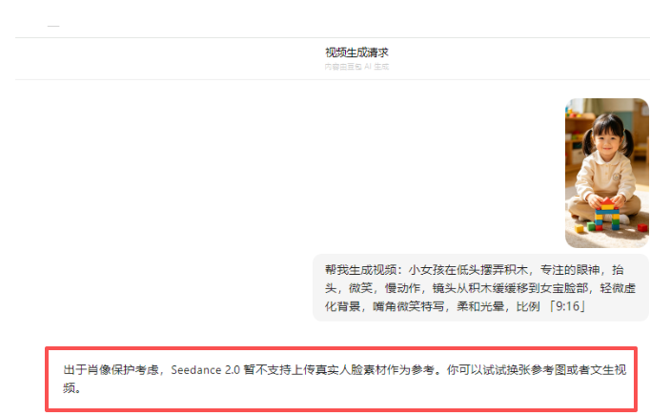Click the user prompt bubble starting 帮我生成视频

point(480,288)
